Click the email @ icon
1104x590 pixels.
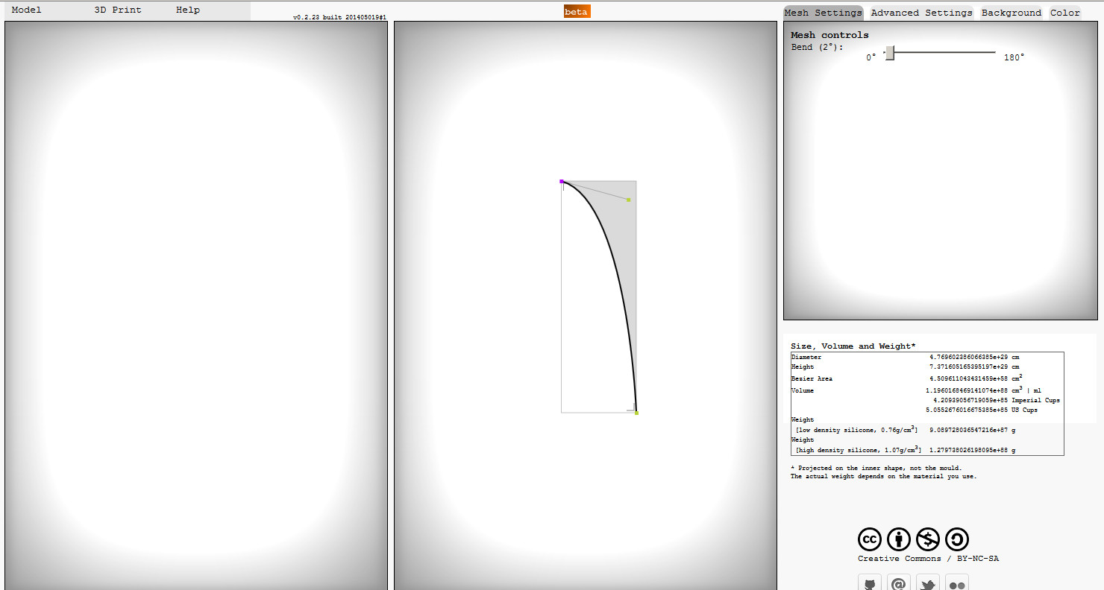899,583
